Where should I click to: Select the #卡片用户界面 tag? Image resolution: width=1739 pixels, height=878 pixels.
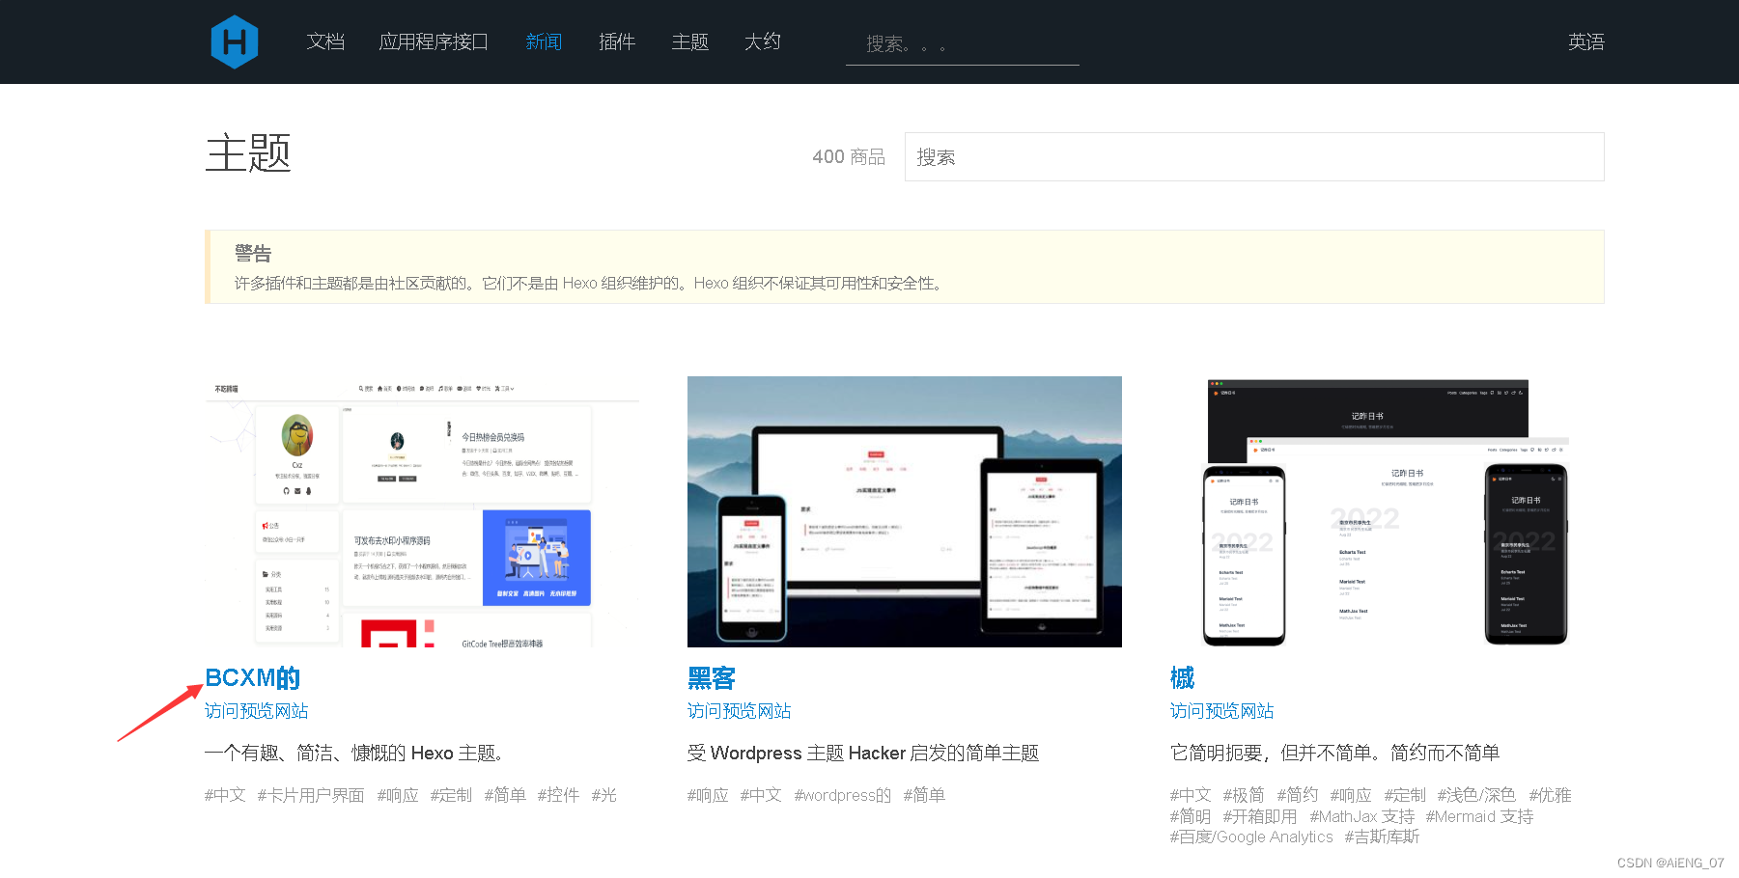tap(311, 795)
